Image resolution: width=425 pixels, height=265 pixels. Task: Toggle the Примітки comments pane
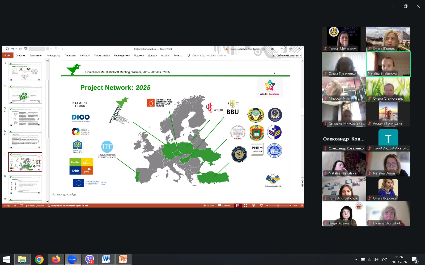click(224, 206)
